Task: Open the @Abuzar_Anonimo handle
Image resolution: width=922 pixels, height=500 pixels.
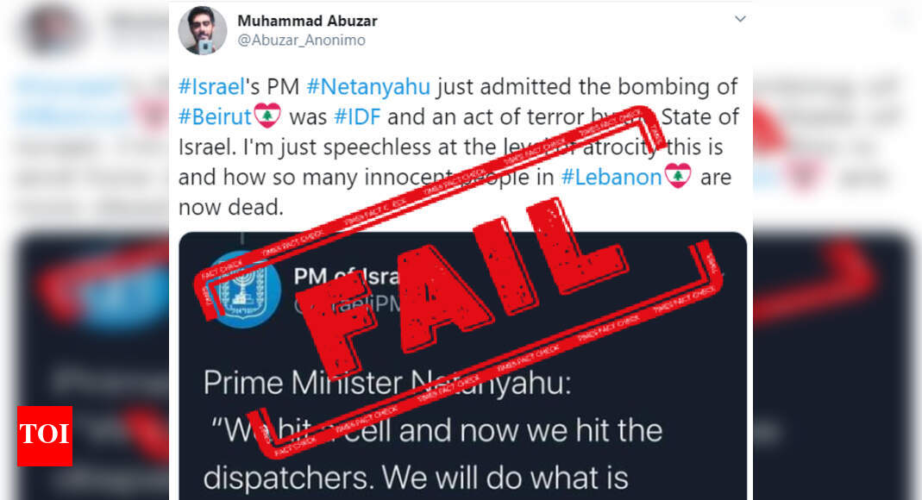Action: click(301, 41)
